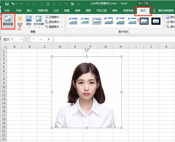Viewport: 175px width, 142px height.
Task: Click inside the formula bar input
Action: [x=114, y=39]
